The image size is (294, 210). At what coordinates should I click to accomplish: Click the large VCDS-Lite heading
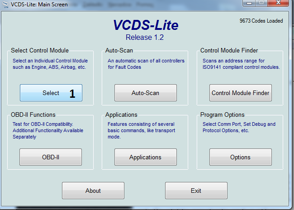click(x=146, y=25)
